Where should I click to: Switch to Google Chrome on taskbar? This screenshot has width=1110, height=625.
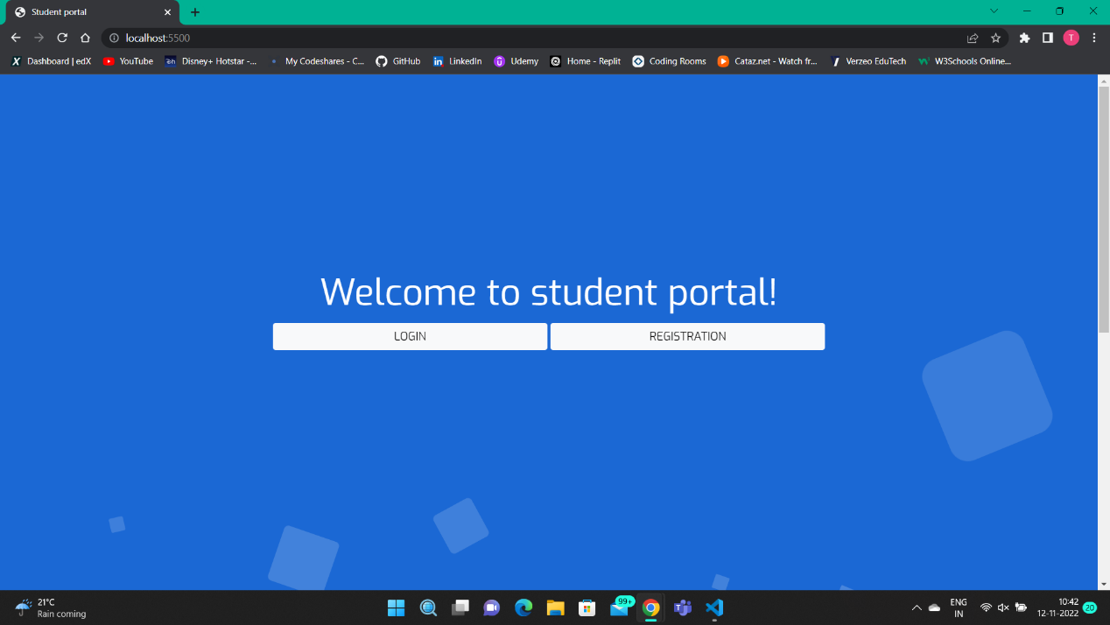click(650, 607)
